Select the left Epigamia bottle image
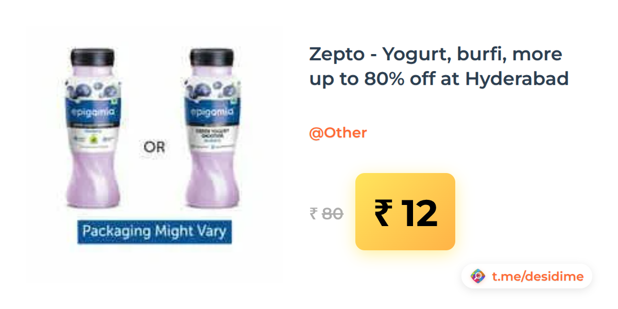This screenshot has height=309, width=618. [94, 129]
